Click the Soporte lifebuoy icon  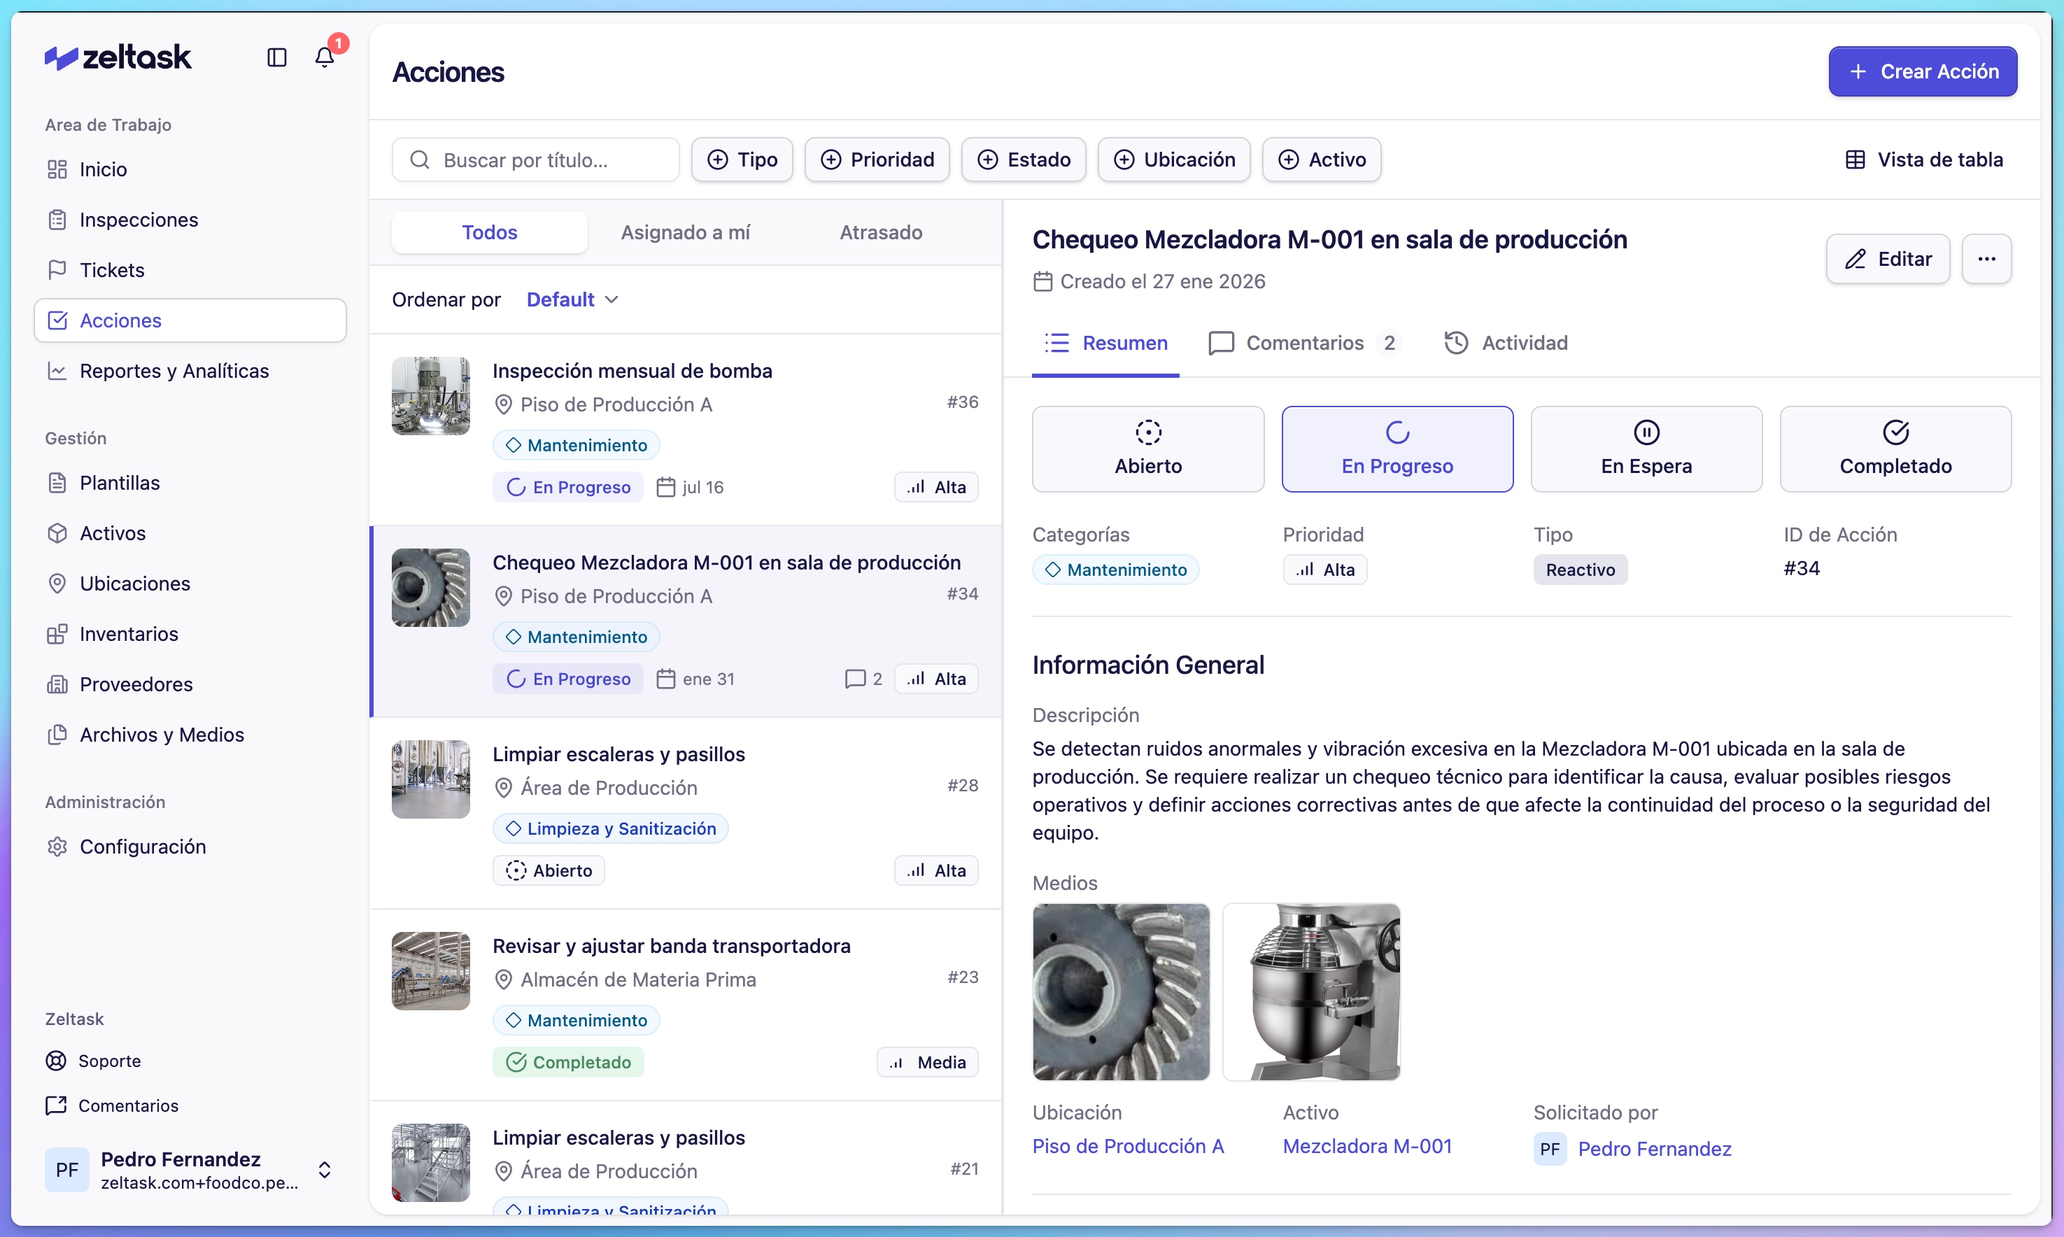point(56,1060)
